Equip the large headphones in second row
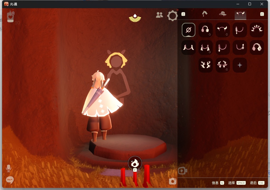 [257, 47]
